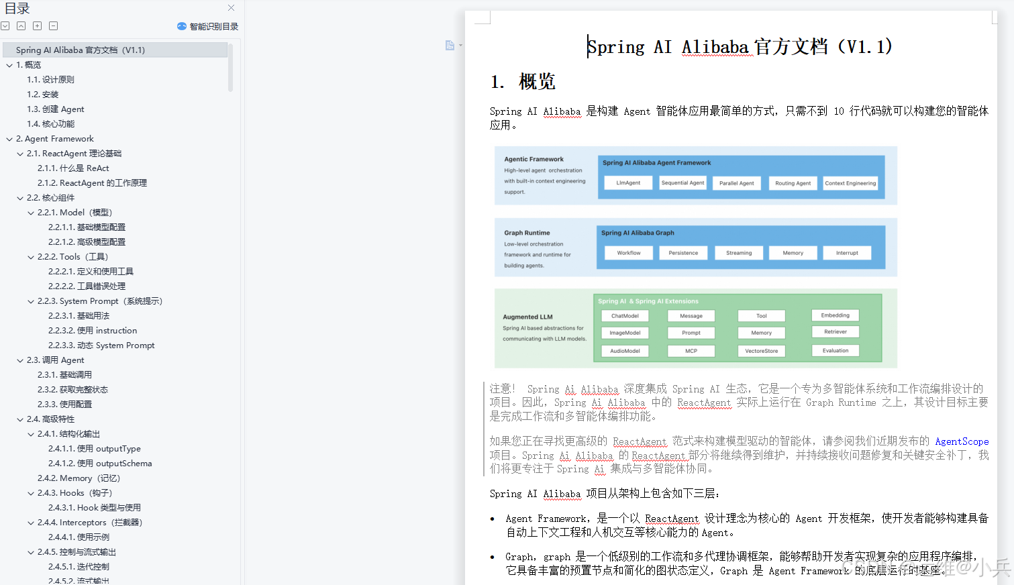Collapse the 2.4.3. Hooks（钩子）node
This screenshot has height=585, width=1014.
(31, 493)
